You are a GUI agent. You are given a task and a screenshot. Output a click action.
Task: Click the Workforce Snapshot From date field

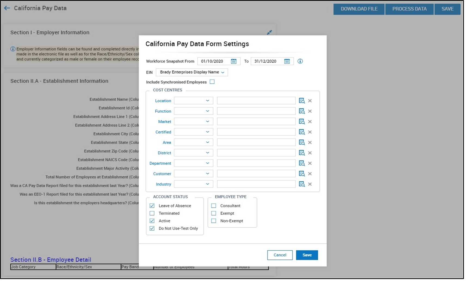[219, 61]
